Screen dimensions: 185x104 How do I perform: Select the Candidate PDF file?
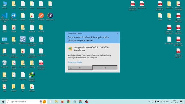tap(178, 53)
